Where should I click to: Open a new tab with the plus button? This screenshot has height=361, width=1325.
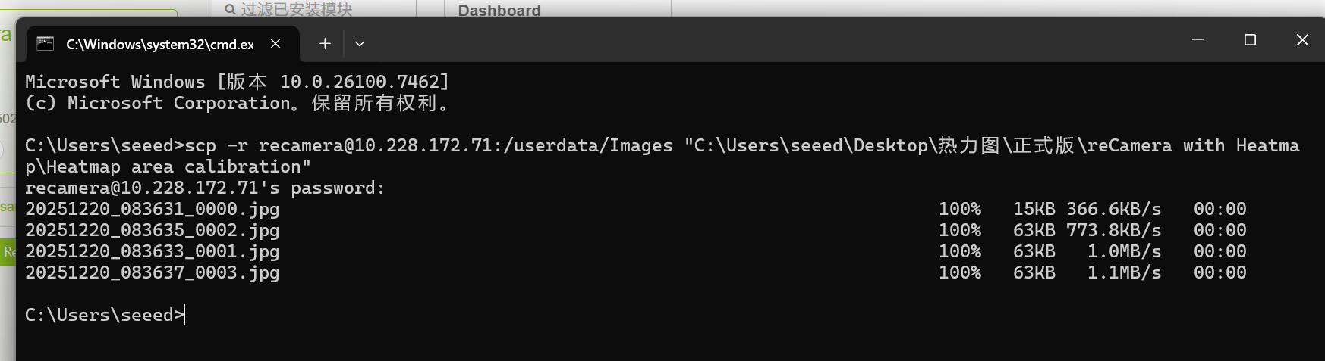(325, 44)
